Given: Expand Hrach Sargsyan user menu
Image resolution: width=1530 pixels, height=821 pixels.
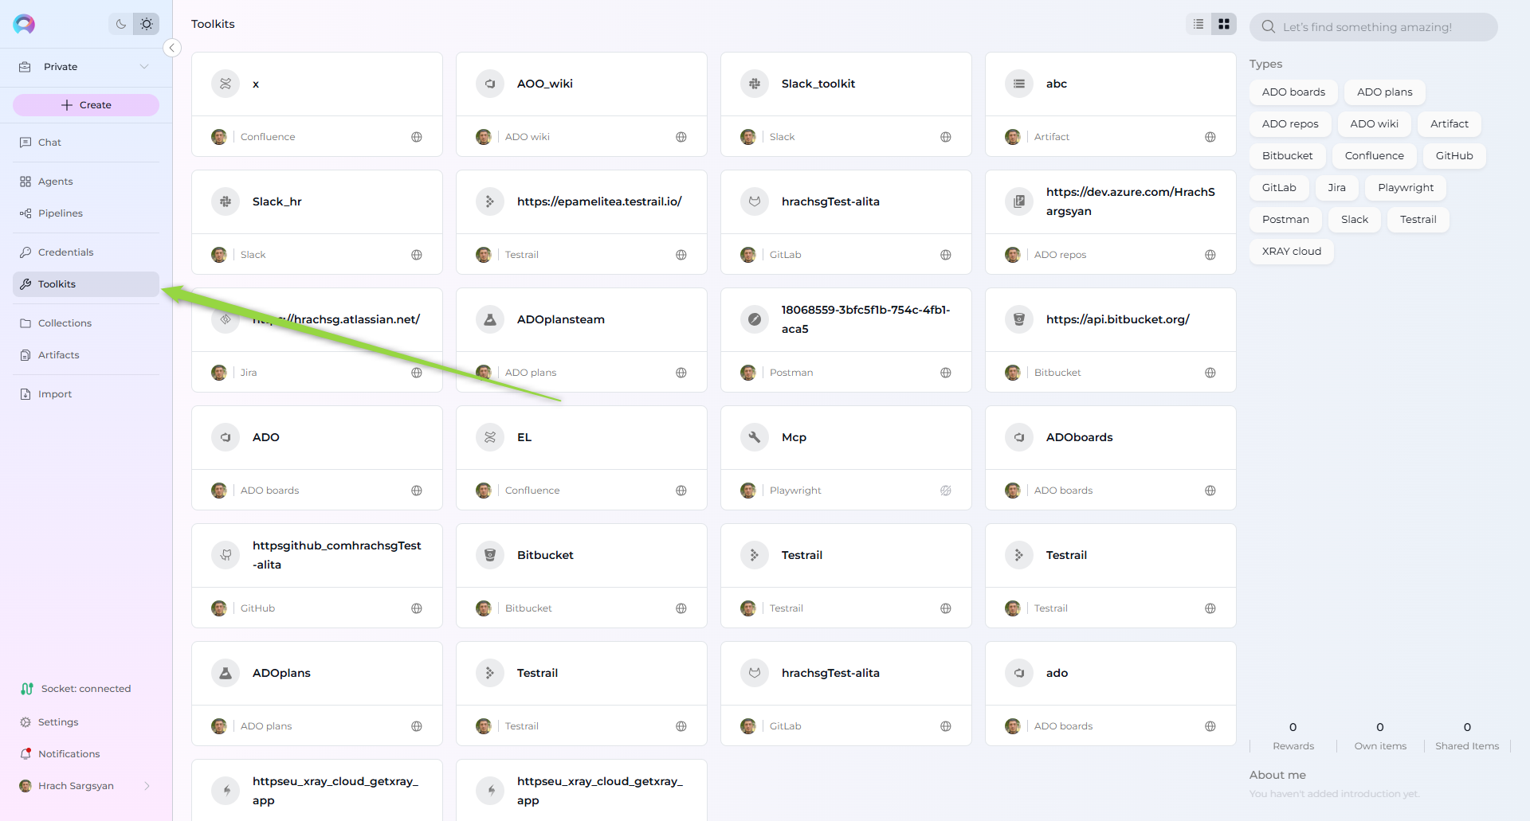Looking at the screenshot, I should click(86, 786).
